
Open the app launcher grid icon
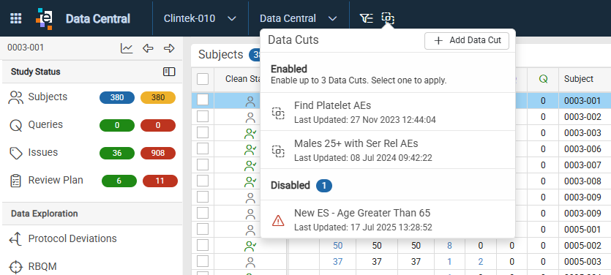click(x=15, y=18)
